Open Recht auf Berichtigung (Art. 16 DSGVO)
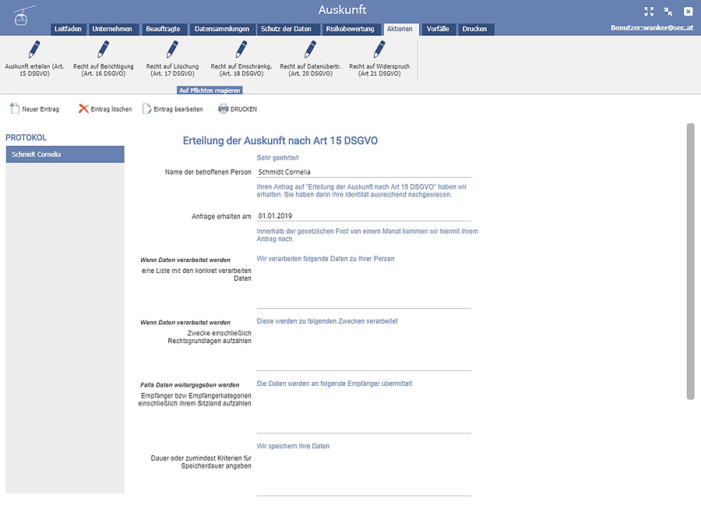 [x=103, y=51]
